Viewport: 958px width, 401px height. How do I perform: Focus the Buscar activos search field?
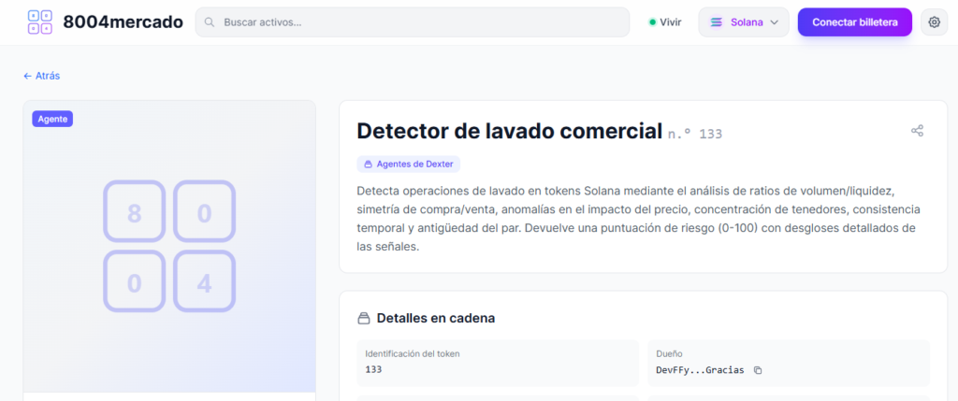pos(413,22)
